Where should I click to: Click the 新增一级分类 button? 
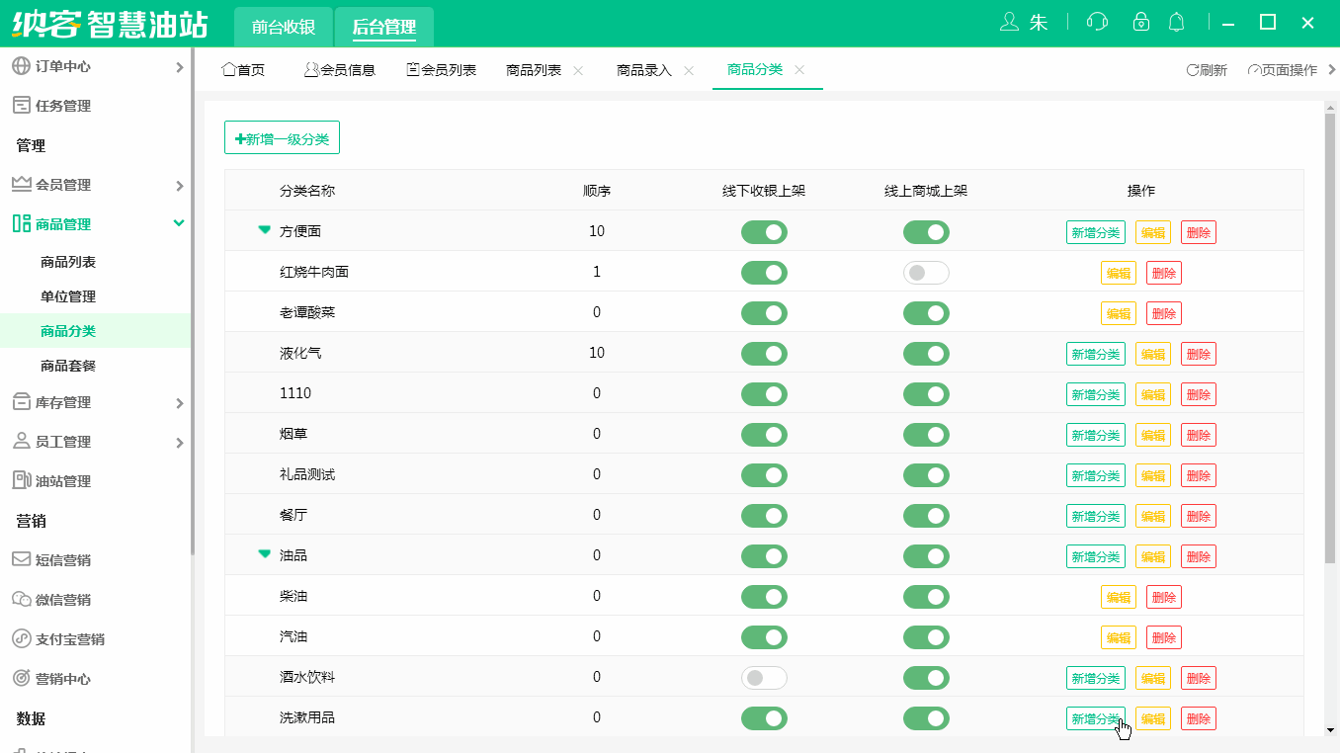click(281, 137)
